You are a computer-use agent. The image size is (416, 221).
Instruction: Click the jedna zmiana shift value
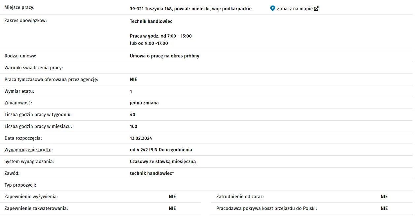[x=144, y=103]
